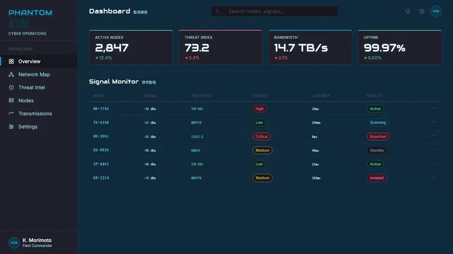Sort by the THREAT column header

point(260,95)
